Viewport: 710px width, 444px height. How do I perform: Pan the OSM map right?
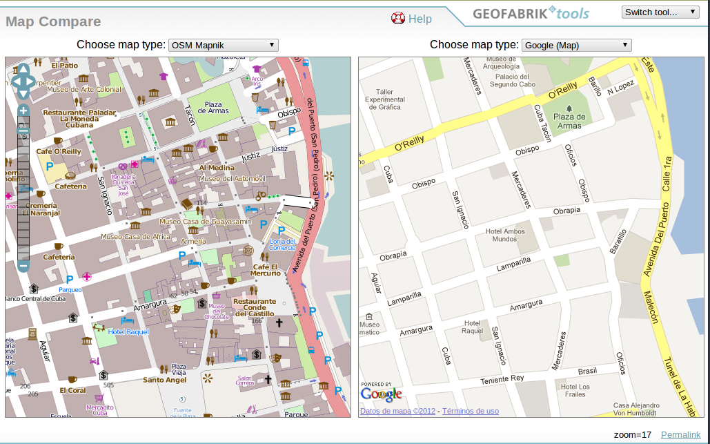click(x=30, y=81)
